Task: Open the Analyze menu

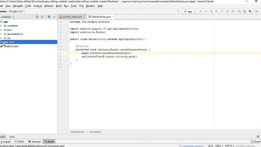Action: [38, 6]
